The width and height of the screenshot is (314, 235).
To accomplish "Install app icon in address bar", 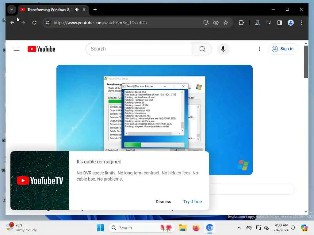I will click(206, 23).
